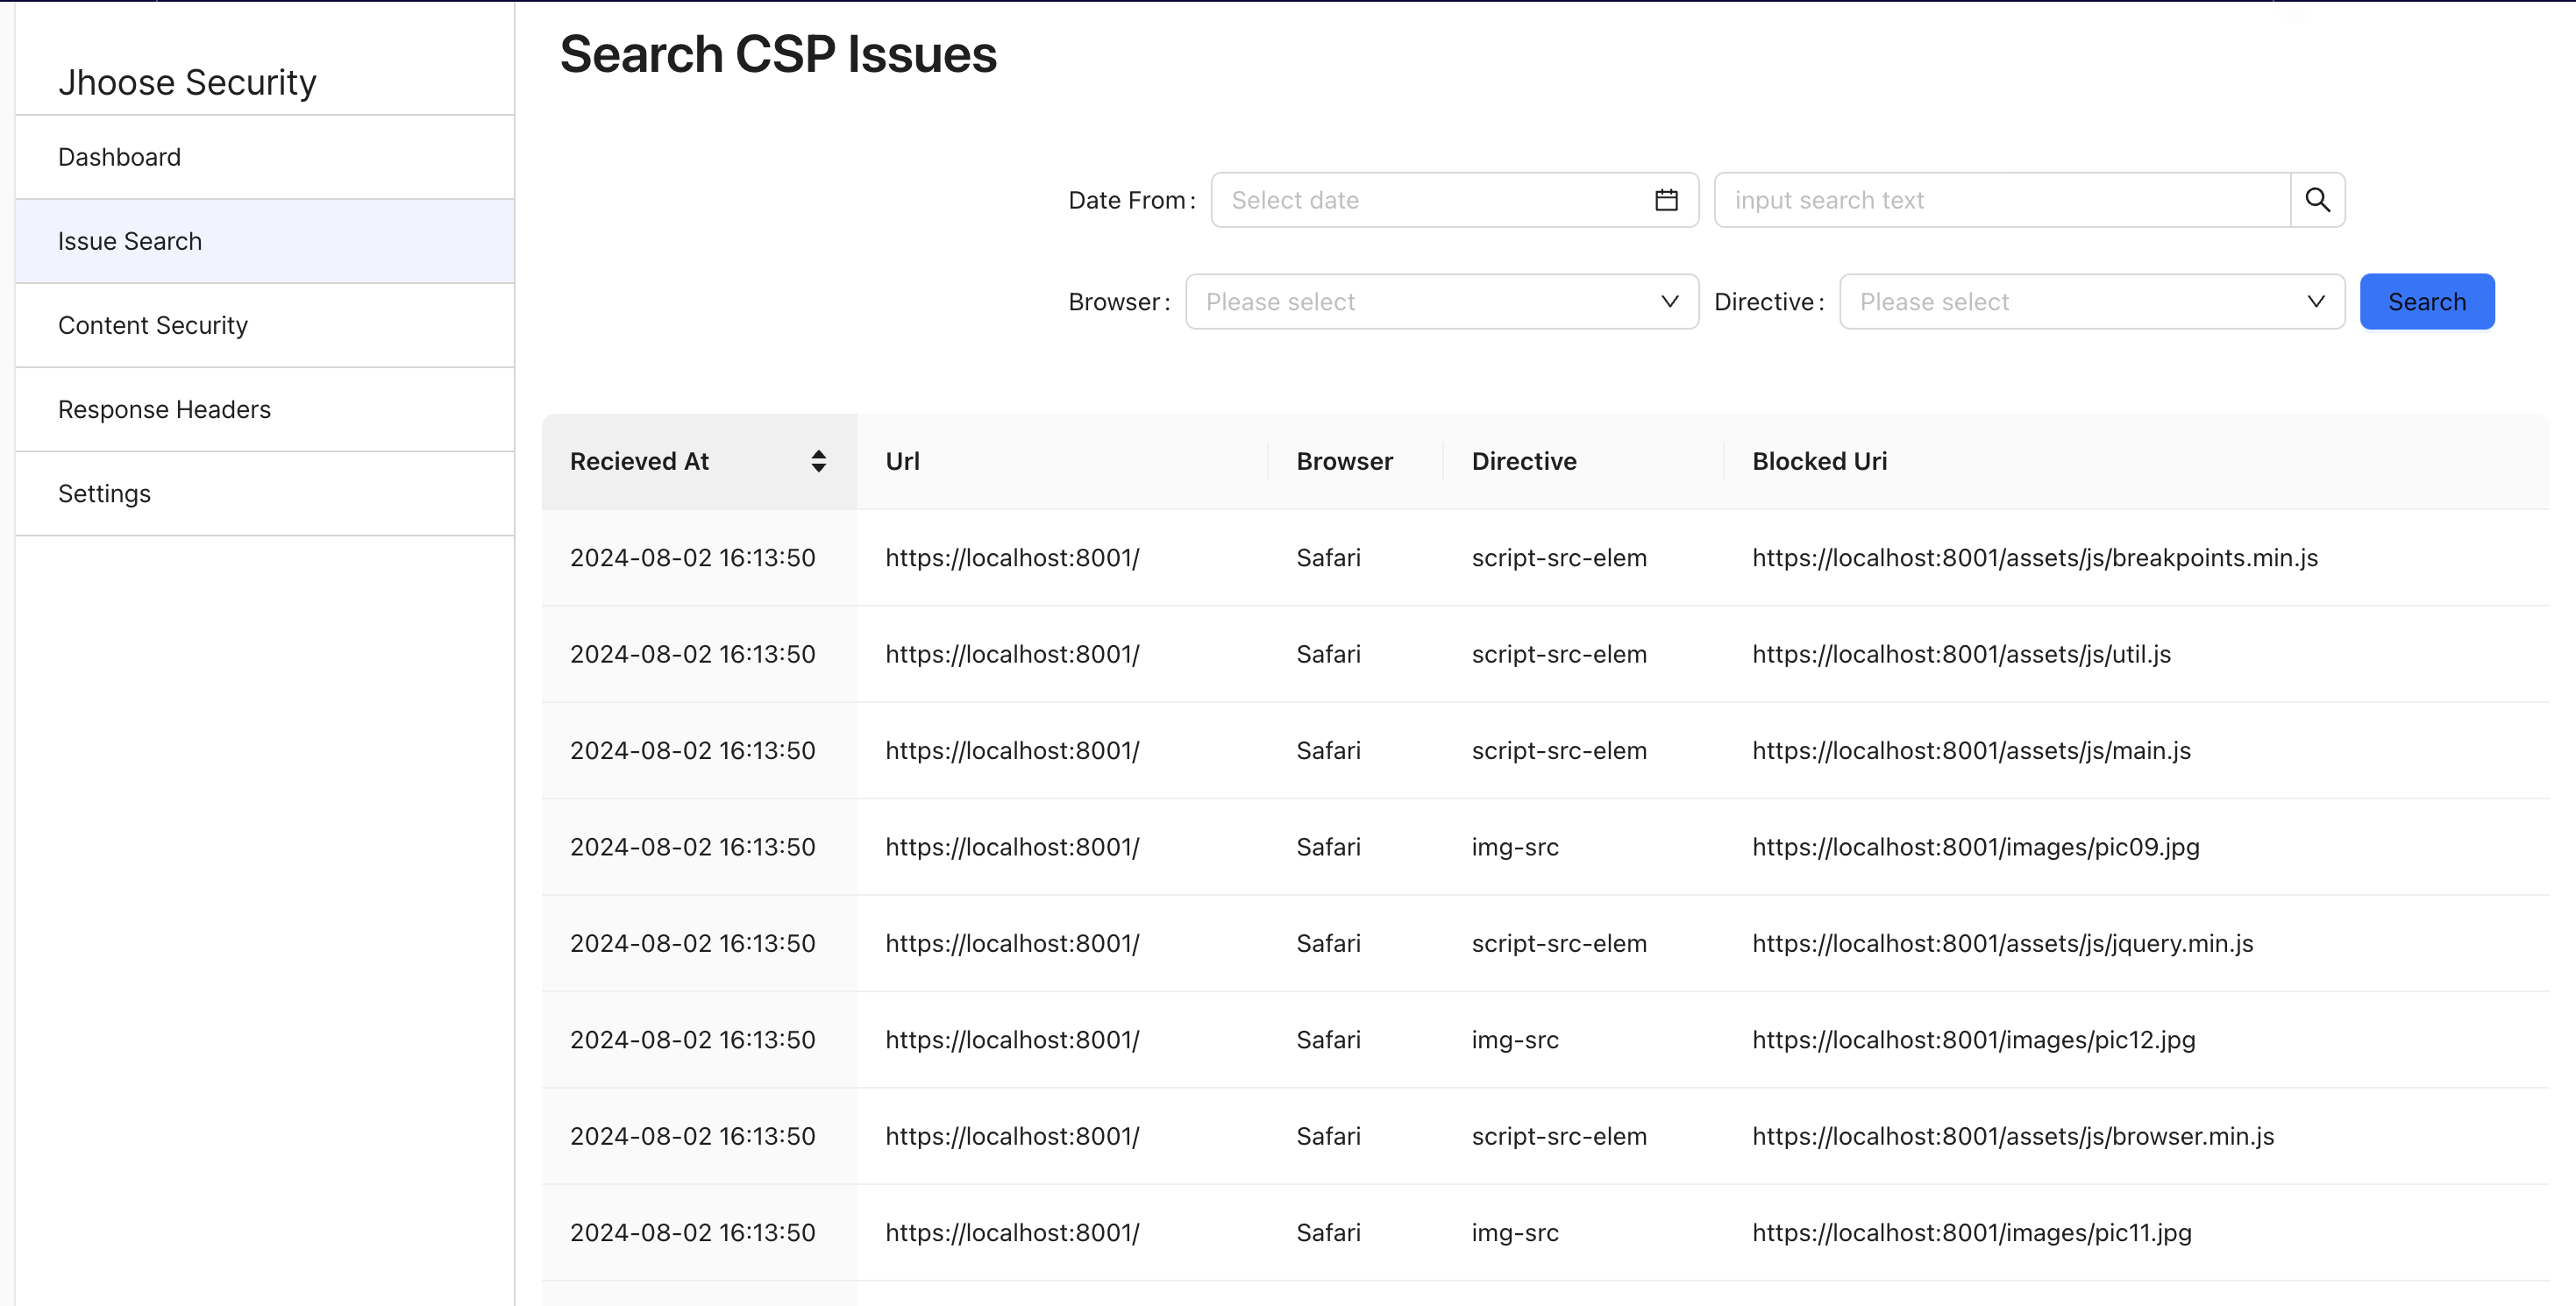Click the Jhoose Security title
The image size is (2576, 1306).
click(187, 82)
